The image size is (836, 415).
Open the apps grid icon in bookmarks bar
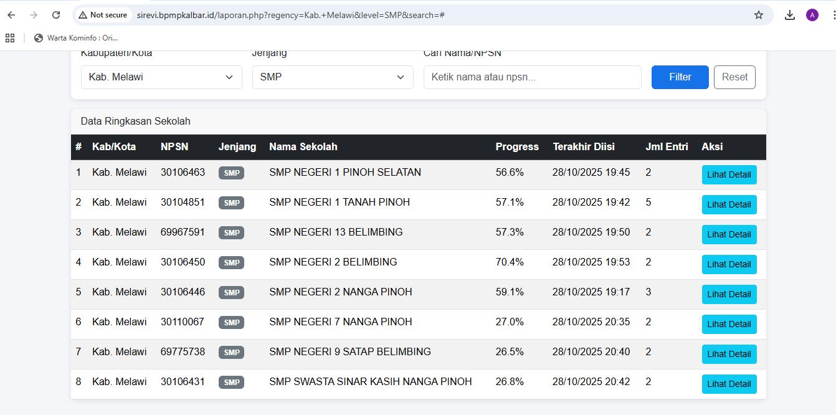[x=10, y=38]
